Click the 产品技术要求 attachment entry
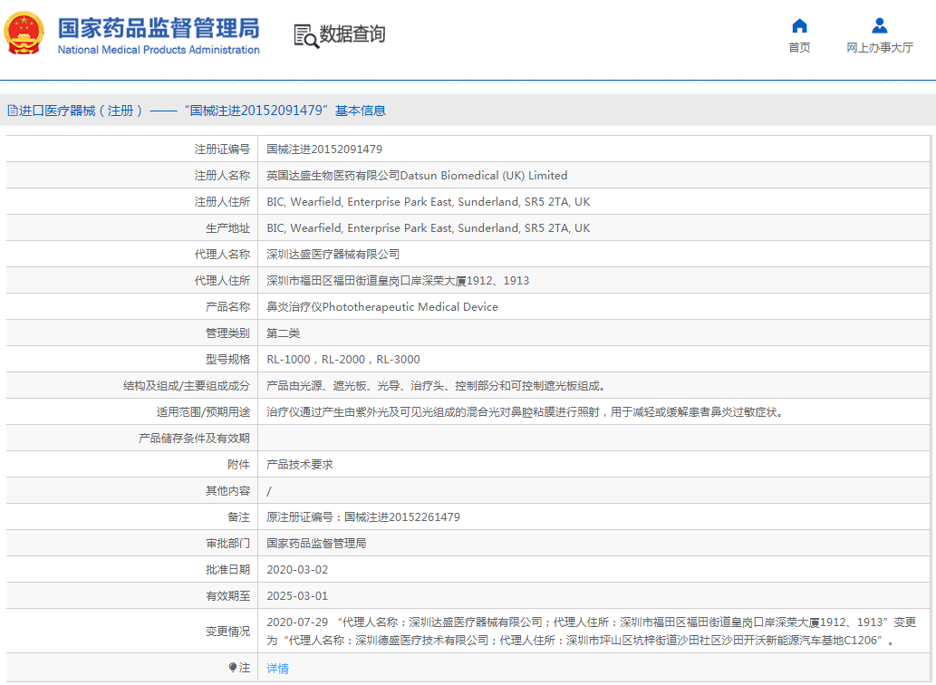 tap(300, 465)
